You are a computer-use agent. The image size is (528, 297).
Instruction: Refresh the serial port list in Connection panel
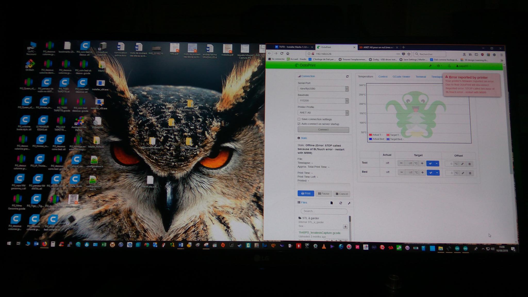coord(347,76)
